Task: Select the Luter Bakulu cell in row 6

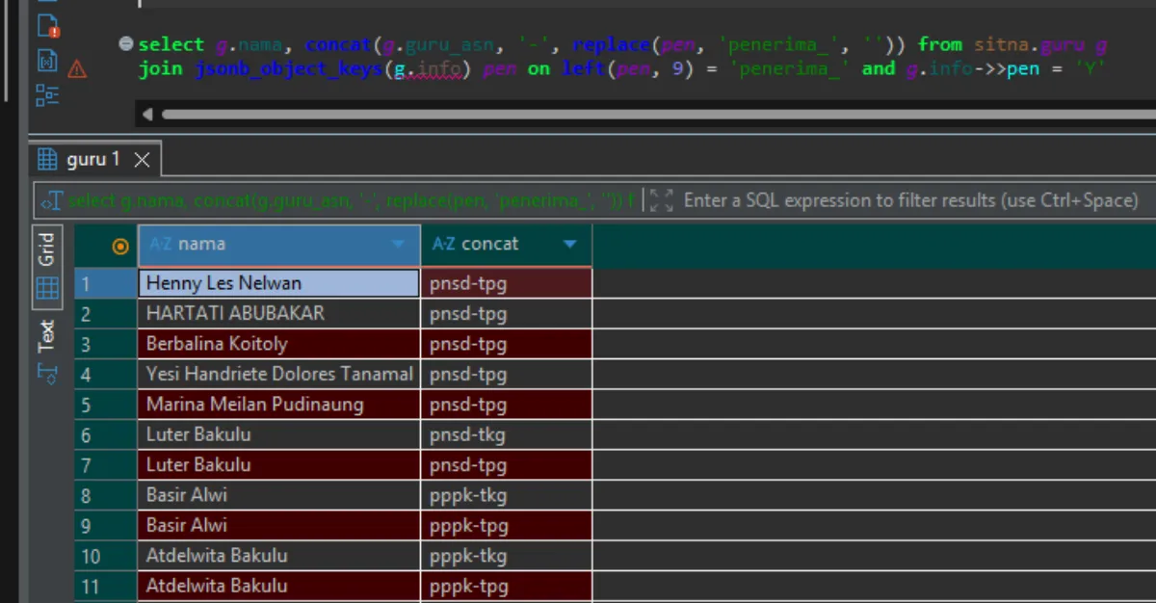Action: (279, 434)
